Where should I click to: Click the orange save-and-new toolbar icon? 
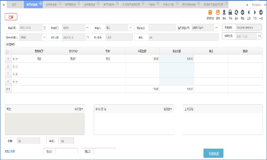point(210,12)
